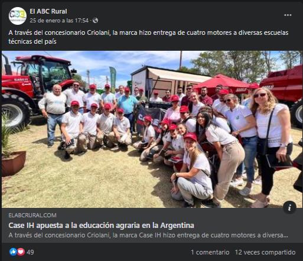Click the ELABCRURAL.COM domain label

[x=32, y=215]
